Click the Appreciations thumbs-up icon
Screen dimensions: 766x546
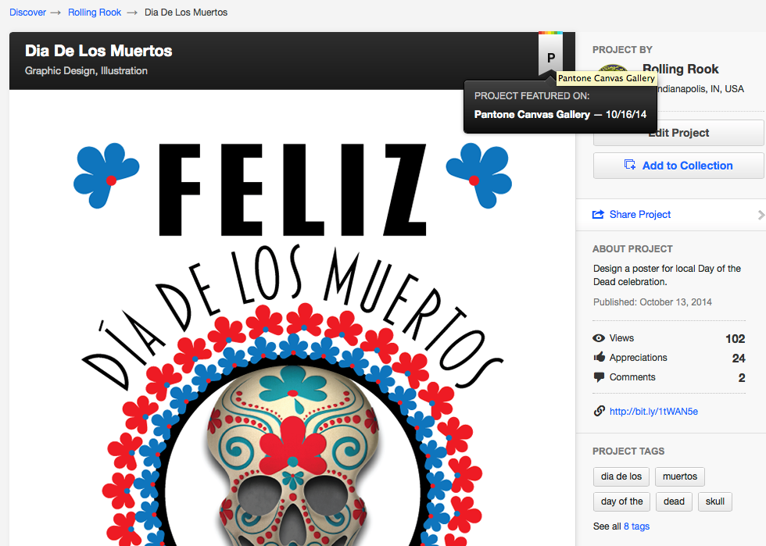(x=599, y=357)
